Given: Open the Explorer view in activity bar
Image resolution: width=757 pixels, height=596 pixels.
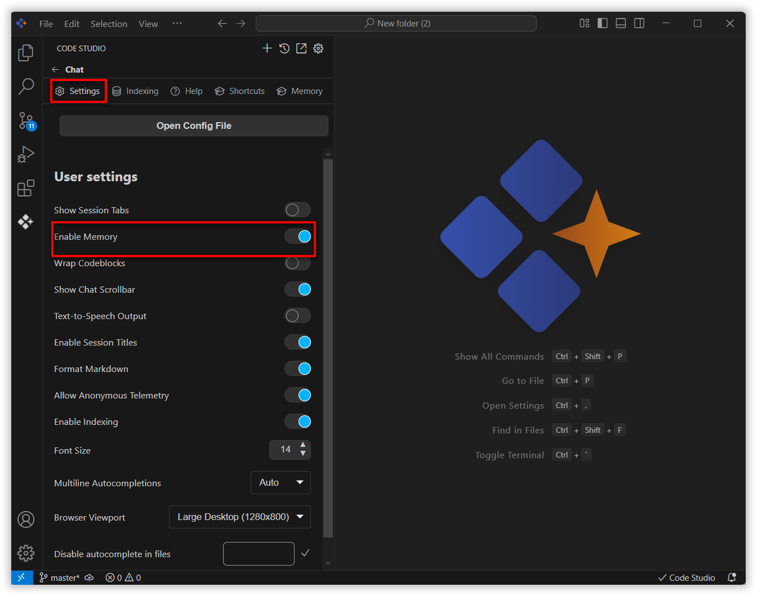Looking at the screenshot, I should [x=26, y=53].
